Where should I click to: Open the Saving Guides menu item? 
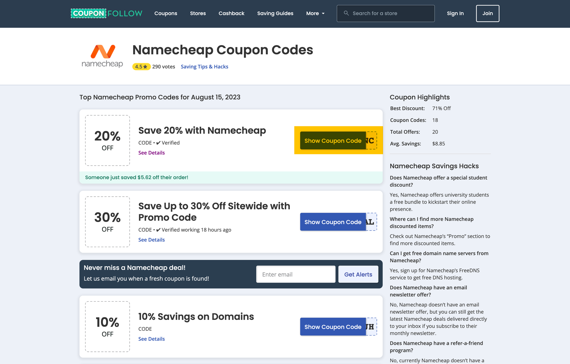(275, 13)
